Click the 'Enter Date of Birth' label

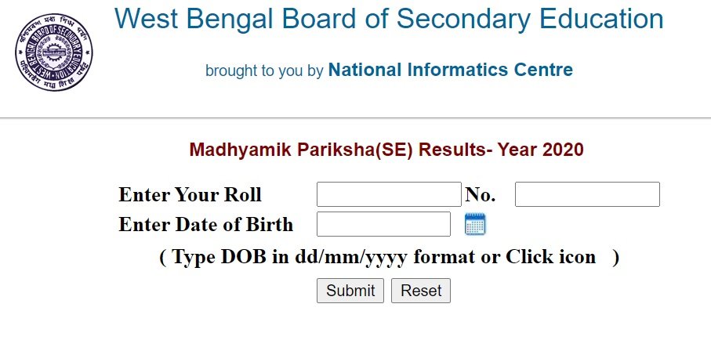coord(205,225)
